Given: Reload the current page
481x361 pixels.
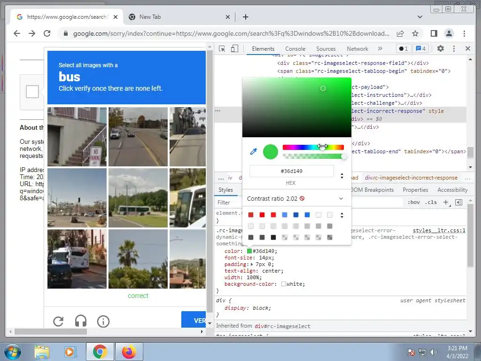Looking at the screenshot, I should [x=47, y=33].
